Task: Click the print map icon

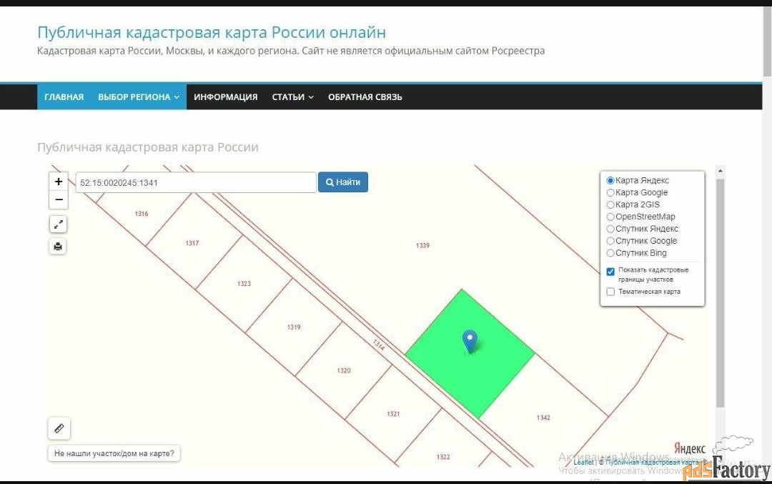Action: 59,247
